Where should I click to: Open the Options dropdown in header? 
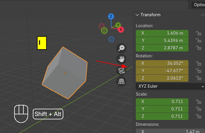[x=198, y=5]
